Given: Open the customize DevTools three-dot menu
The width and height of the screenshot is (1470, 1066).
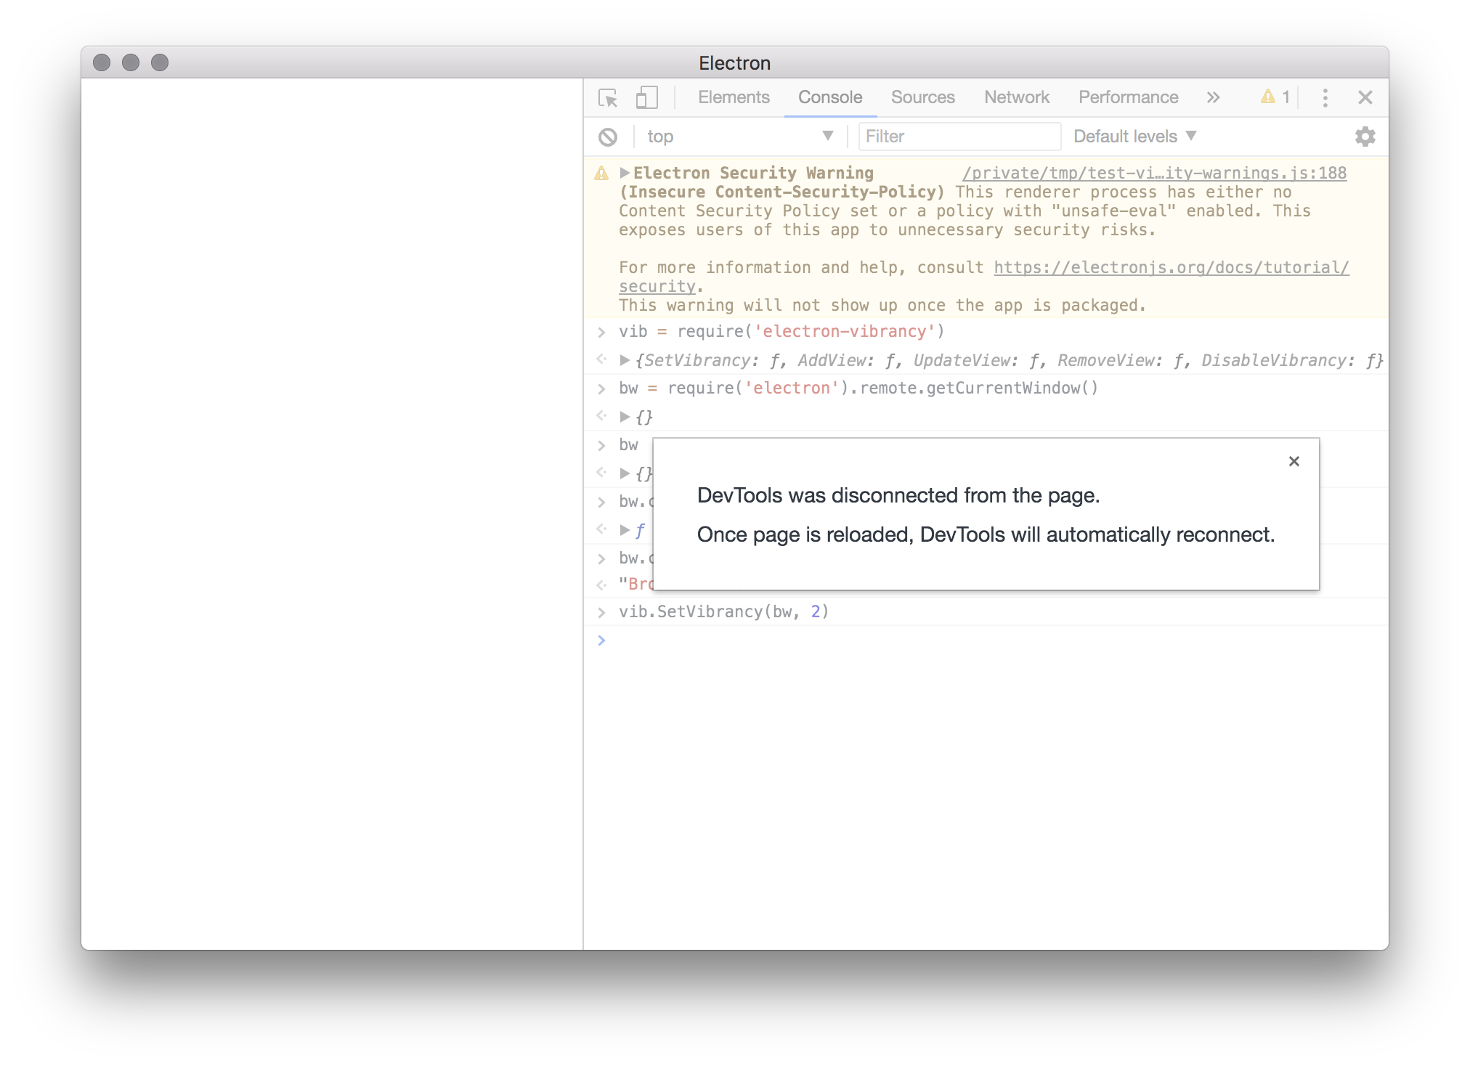Looking at the screenshot, I should point(1326,97).
